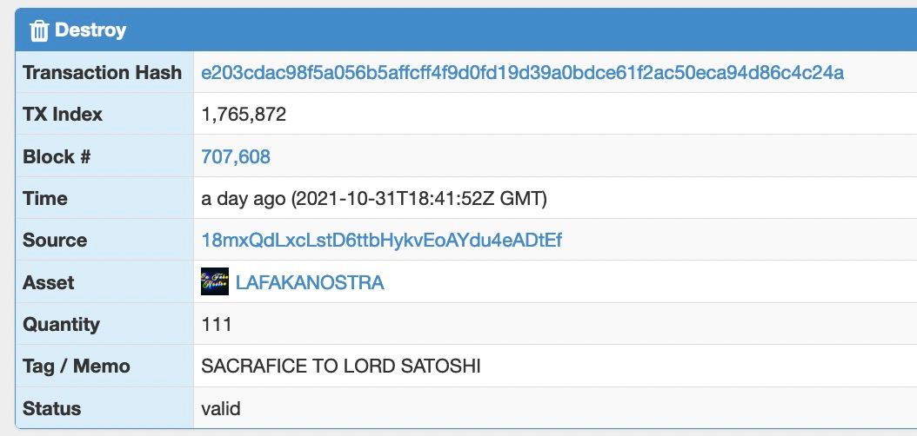The width and height of the screenshot is (917, 436).
Task: Click the Quantity value 111
Action: point(217,324)
